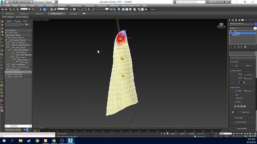The image size is (257, 144).
Task: Toggle the Paint Blend Weights checkbox
Action: point(234,122)
